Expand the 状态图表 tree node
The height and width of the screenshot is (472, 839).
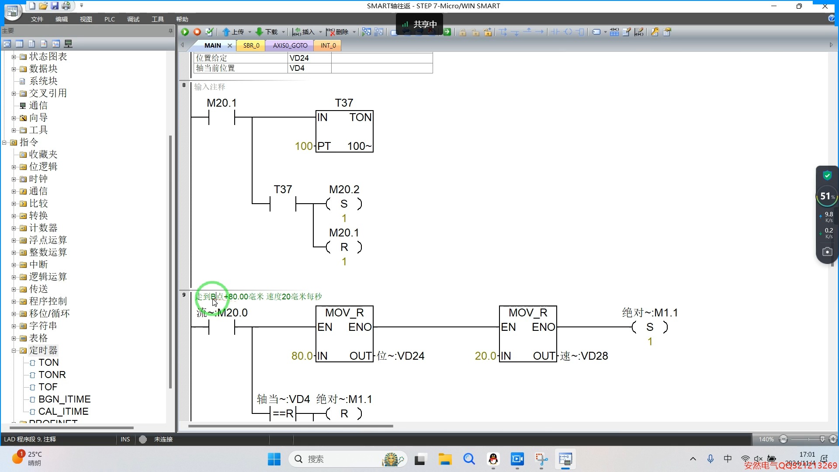coord(14,57)
